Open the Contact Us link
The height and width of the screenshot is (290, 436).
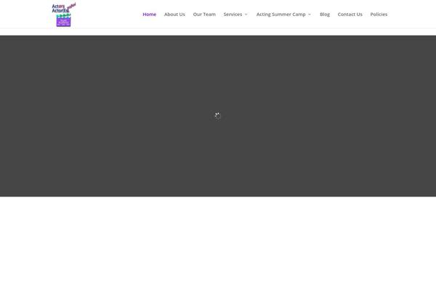(350, 14)
